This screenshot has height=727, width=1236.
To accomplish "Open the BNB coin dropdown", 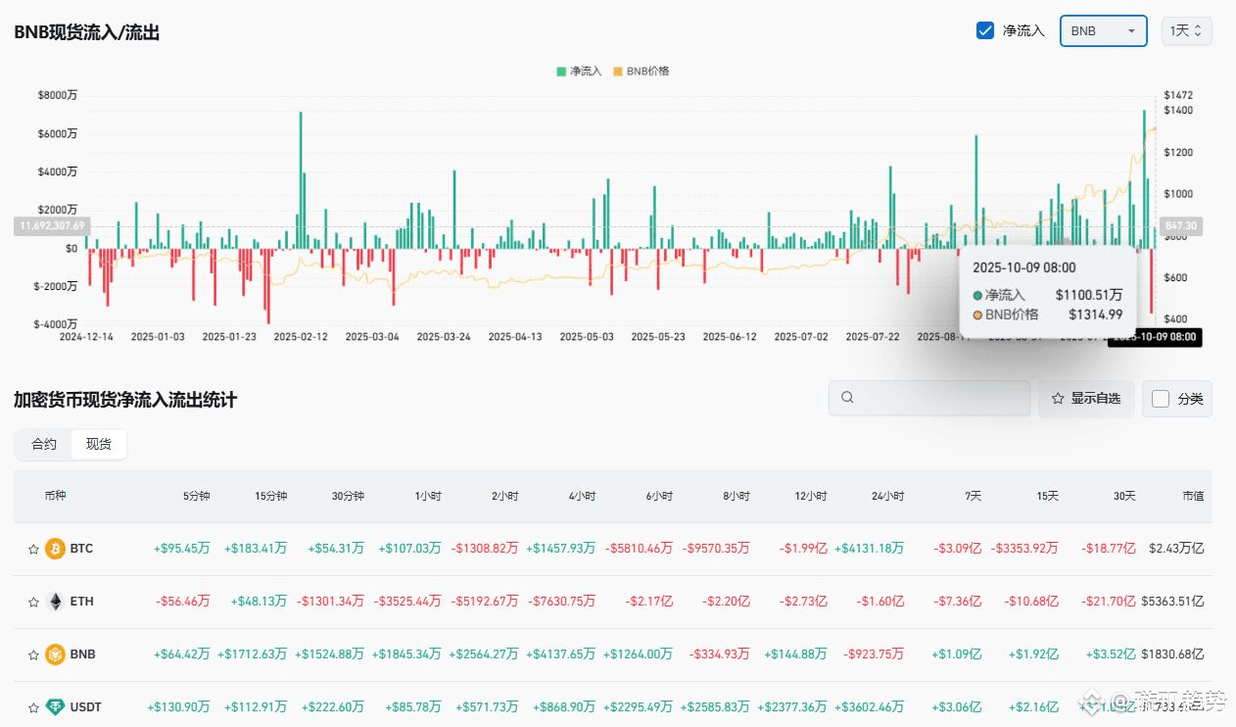I will pyautogui.click(x=1104, y=30).
